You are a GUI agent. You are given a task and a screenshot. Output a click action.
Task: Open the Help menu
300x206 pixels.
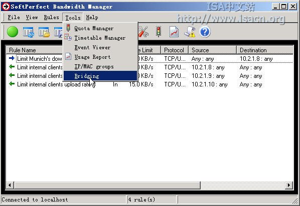92,17
